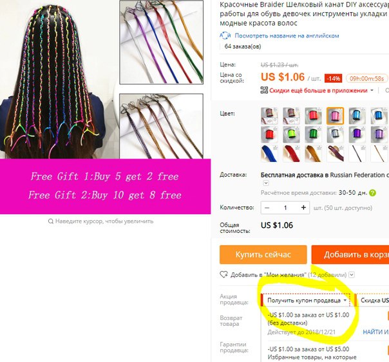The width and height of the screenshot is (389, 362).
Task: Click the heart icon for Мои желания
Action: [223, 275]
